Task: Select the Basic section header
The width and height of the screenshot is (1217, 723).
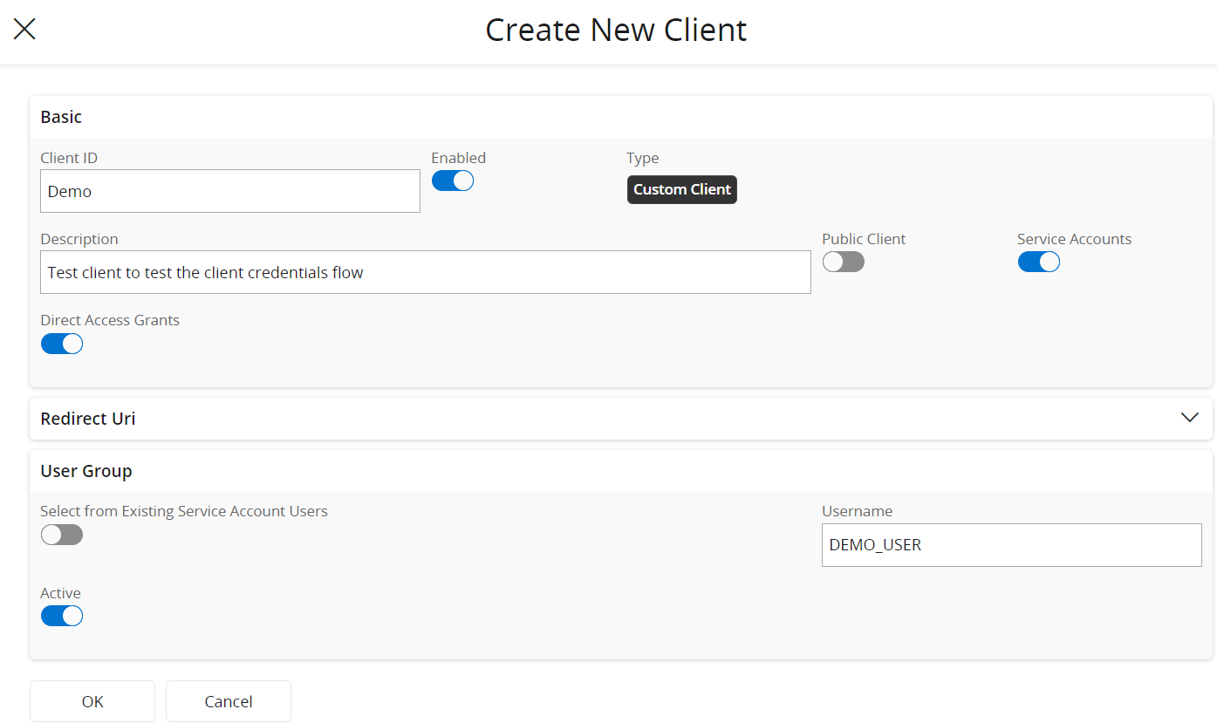Action: tap(61, 117)
